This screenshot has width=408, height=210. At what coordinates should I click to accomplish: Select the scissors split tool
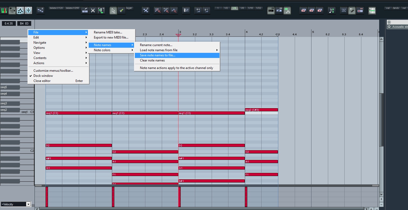point(93,11)
